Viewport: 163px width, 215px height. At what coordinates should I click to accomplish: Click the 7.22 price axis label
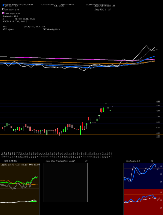pos(158,117)
